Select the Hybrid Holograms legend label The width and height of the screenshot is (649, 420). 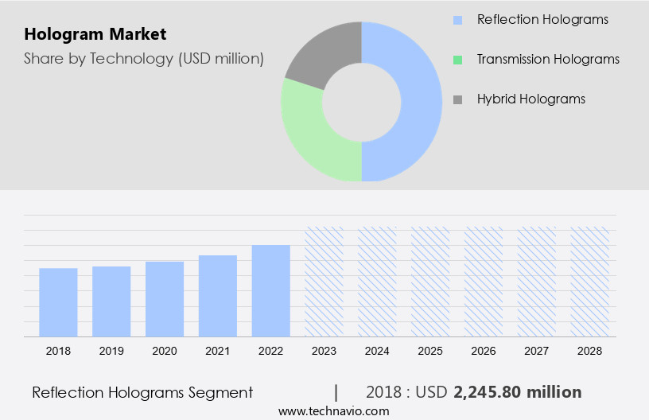click(x=531, y=99)
